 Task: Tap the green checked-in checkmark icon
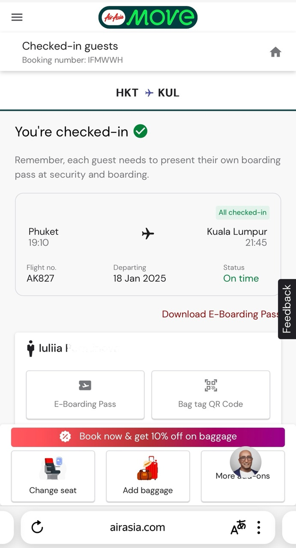(140, 132)
